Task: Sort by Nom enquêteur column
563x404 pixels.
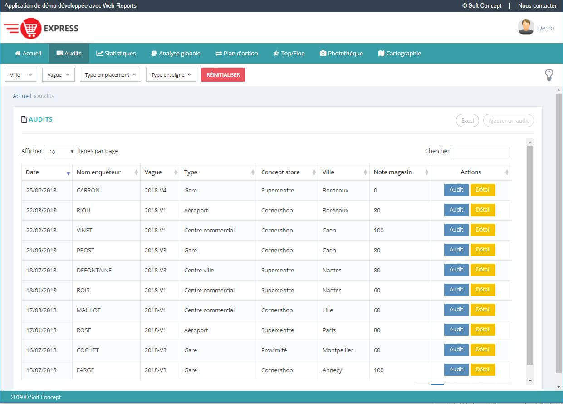Action: [106, 172]
